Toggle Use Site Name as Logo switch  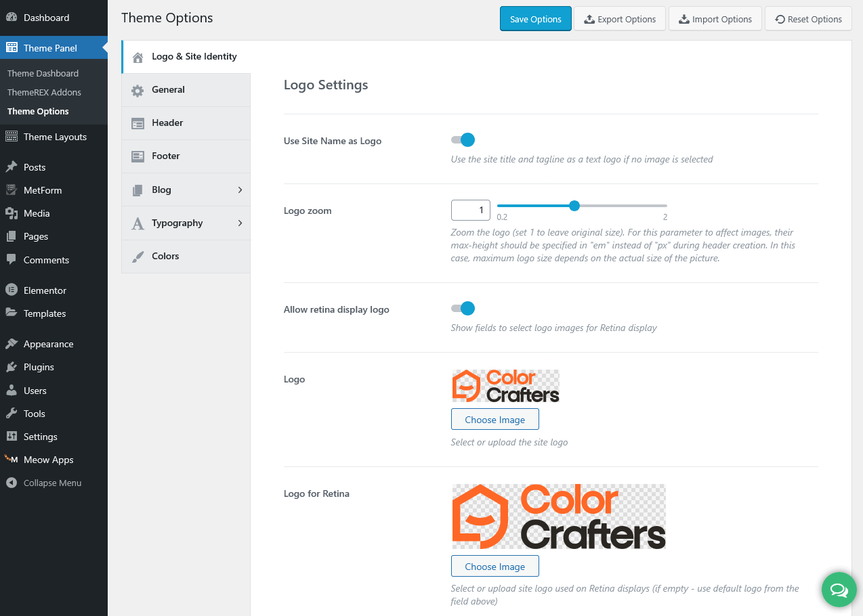click(463, 140)
